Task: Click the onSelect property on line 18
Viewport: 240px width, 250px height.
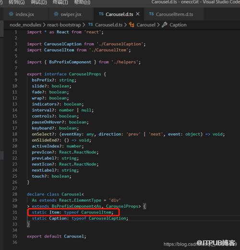Action: click(42, 134)
